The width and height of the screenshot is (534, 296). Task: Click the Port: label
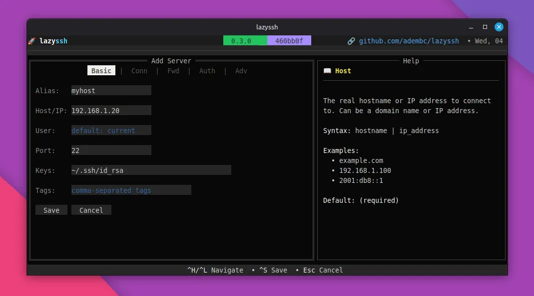point(45,150)
